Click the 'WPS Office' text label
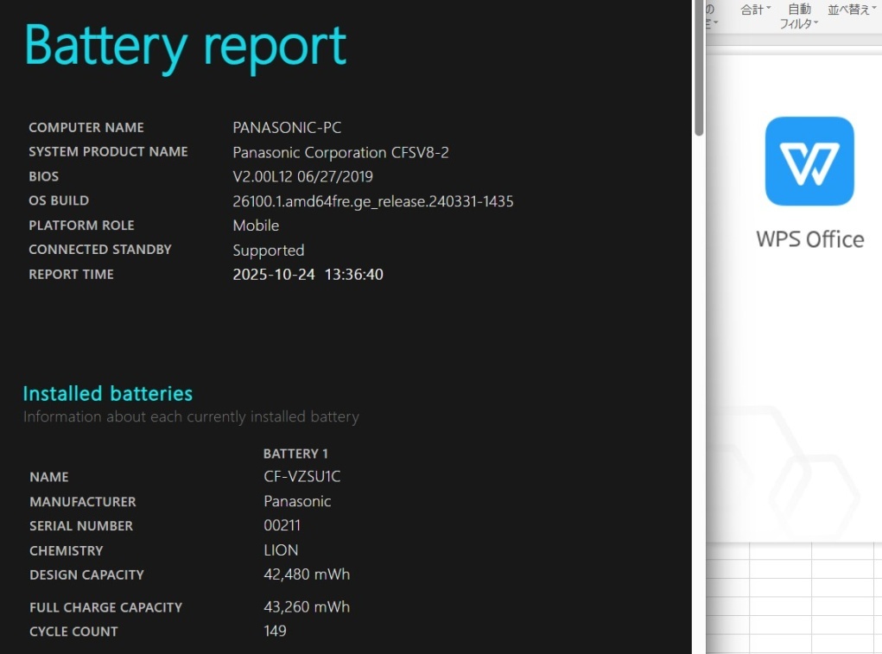The height and width of the screenshot is (654, 882). (810, 239)
